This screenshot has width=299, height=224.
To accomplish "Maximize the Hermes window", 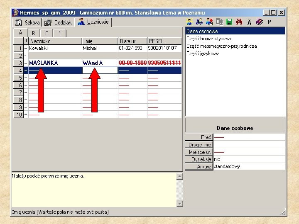I will click(x=274, y=12).
